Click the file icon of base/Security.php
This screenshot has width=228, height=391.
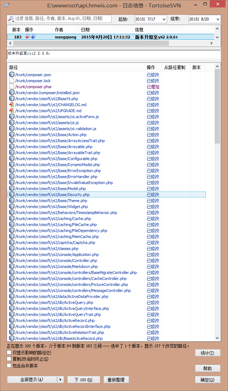[12, 195]
